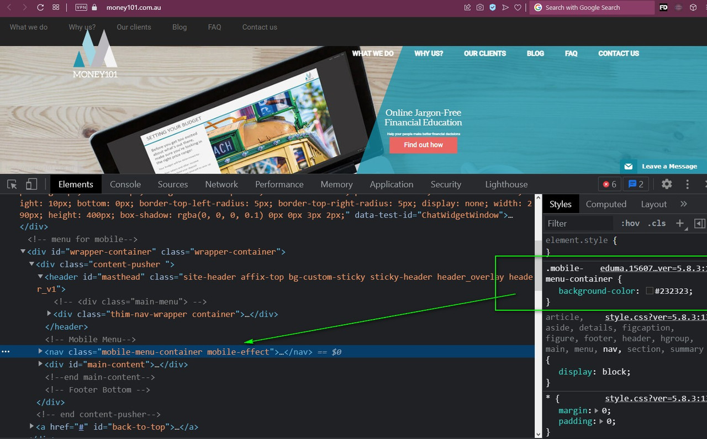Click the send (paper plane) icon
Screen dimensions: 707x439
505,8
